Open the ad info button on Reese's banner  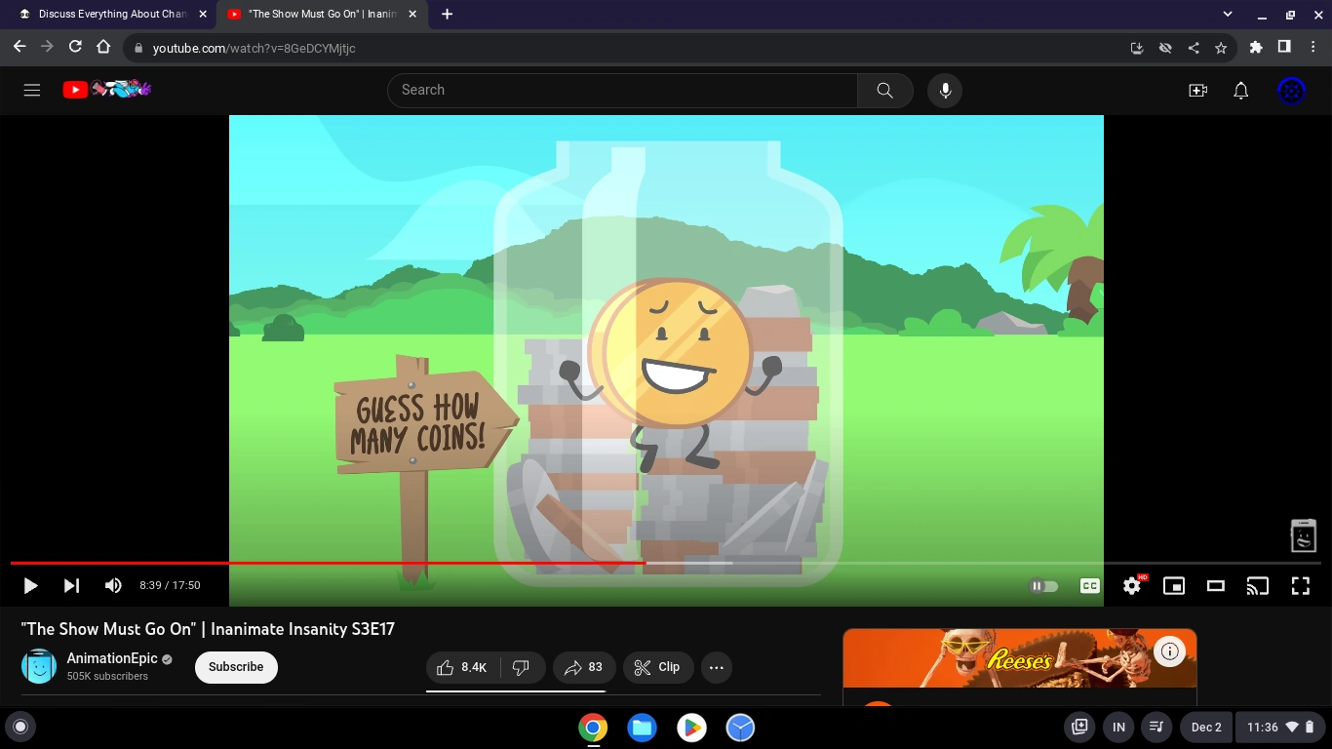(x=1169, y=650)
